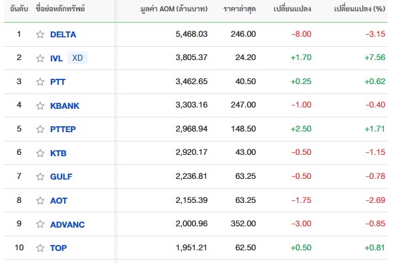The height and width of the screenshot is (263, 398).
Task: Toggle favorite star for PTT
Action: [40, 82]
